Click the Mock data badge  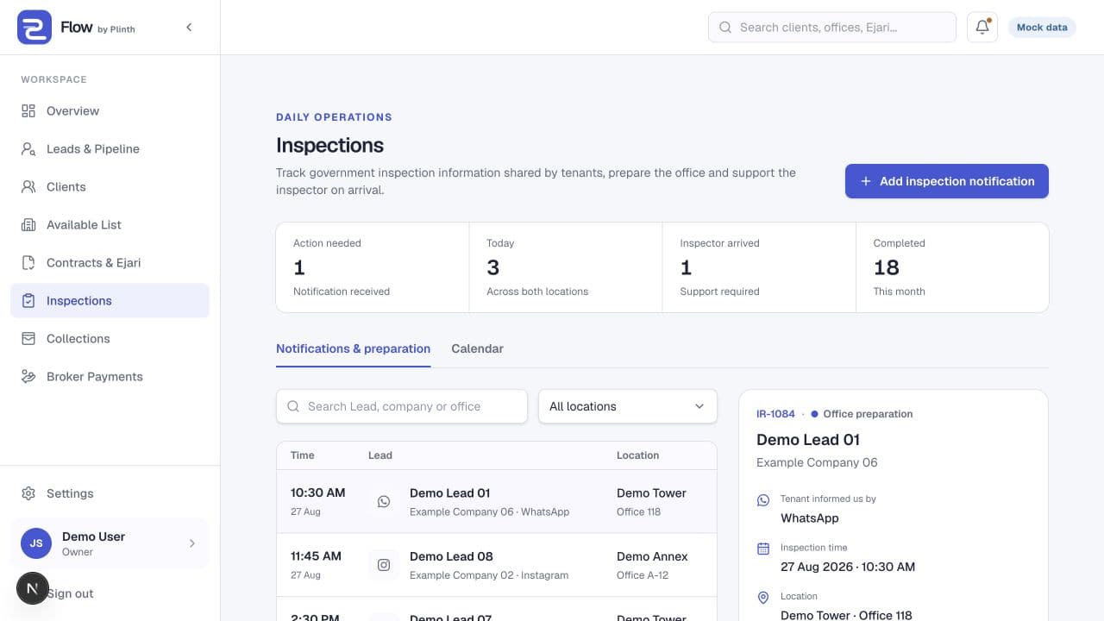point(1042,28)
